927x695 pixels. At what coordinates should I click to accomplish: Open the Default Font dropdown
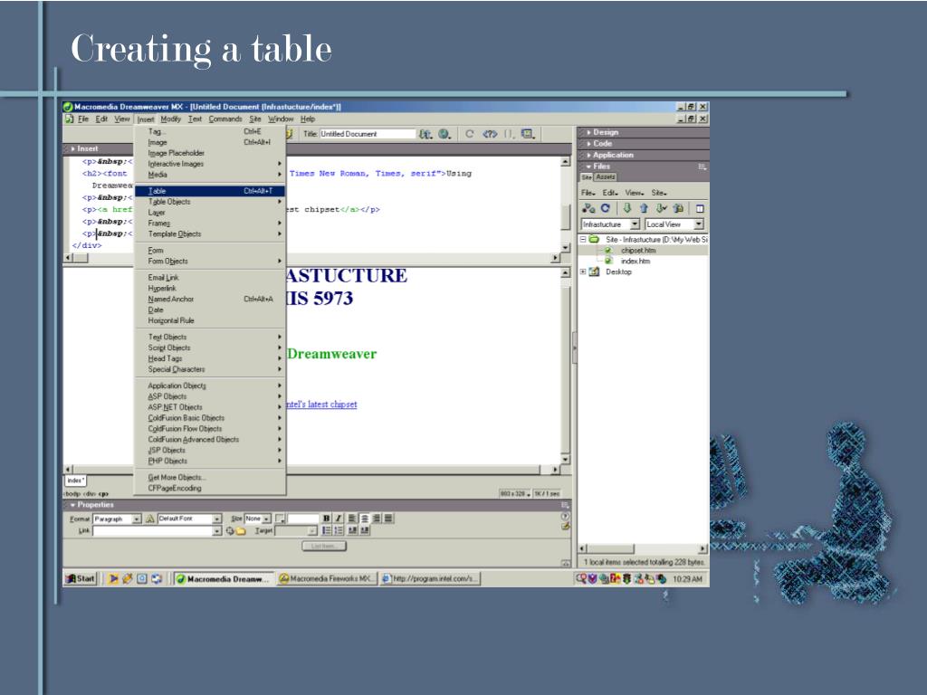217,519
